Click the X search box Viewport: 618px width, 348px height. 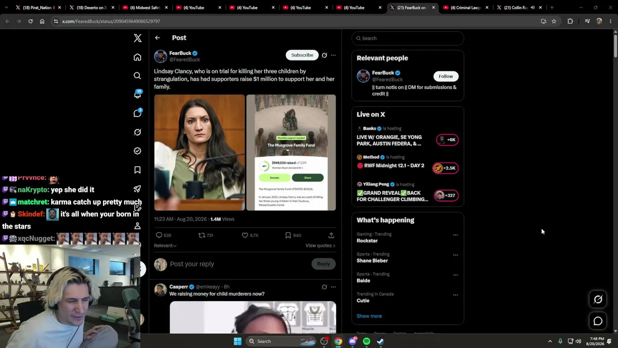pos(408,38)
